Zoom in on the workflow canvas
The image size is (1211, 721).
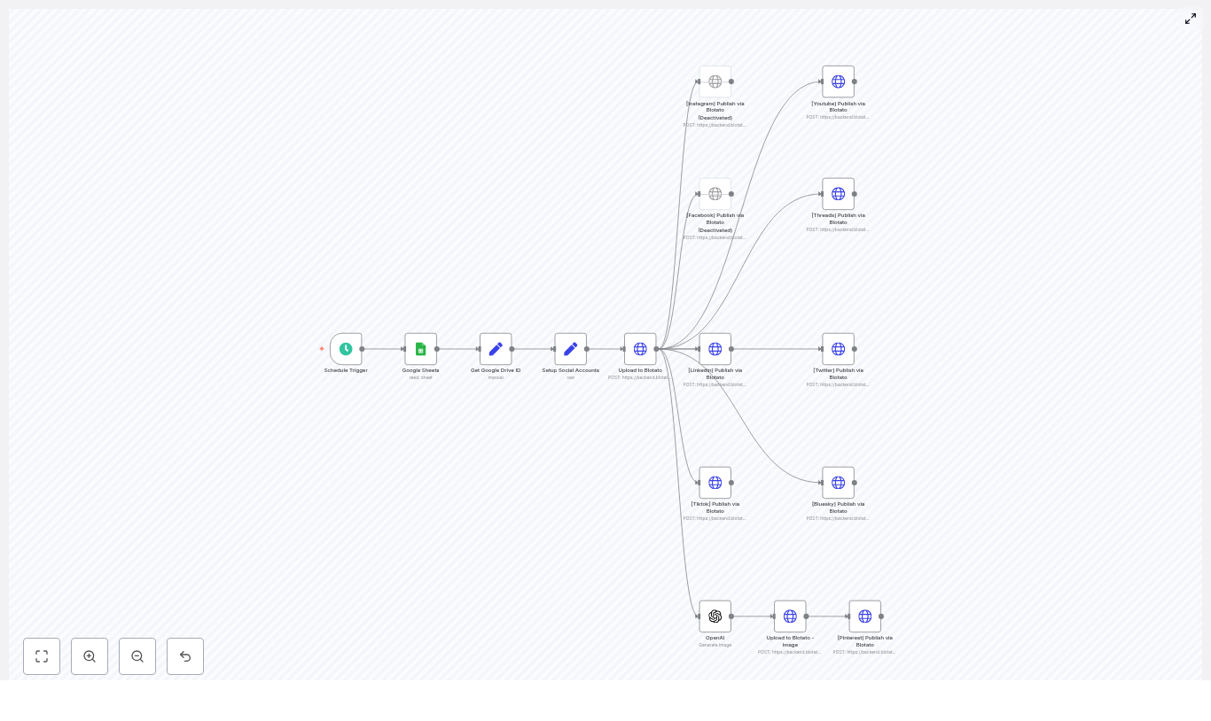point(90,656)
